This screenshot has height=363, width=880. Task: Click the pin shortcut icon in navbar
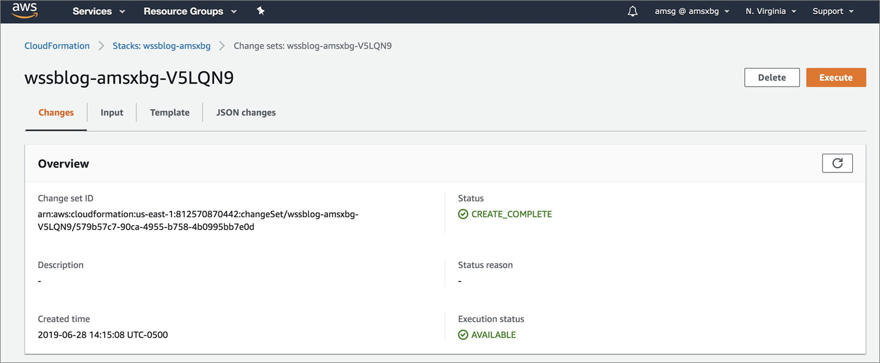point(261,11)
